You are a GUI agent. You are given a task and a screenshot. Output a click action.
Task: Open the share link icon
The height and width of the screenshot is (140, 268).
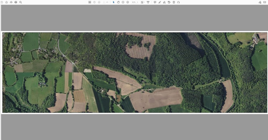(260, 2)
